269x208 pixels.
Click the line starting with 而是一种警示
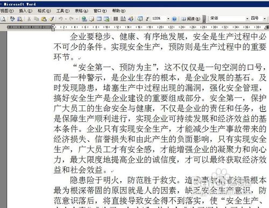pos(160,78)
